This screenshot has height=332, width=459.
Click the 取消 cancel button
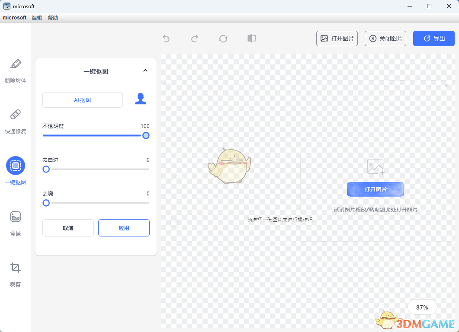[68, 228]
